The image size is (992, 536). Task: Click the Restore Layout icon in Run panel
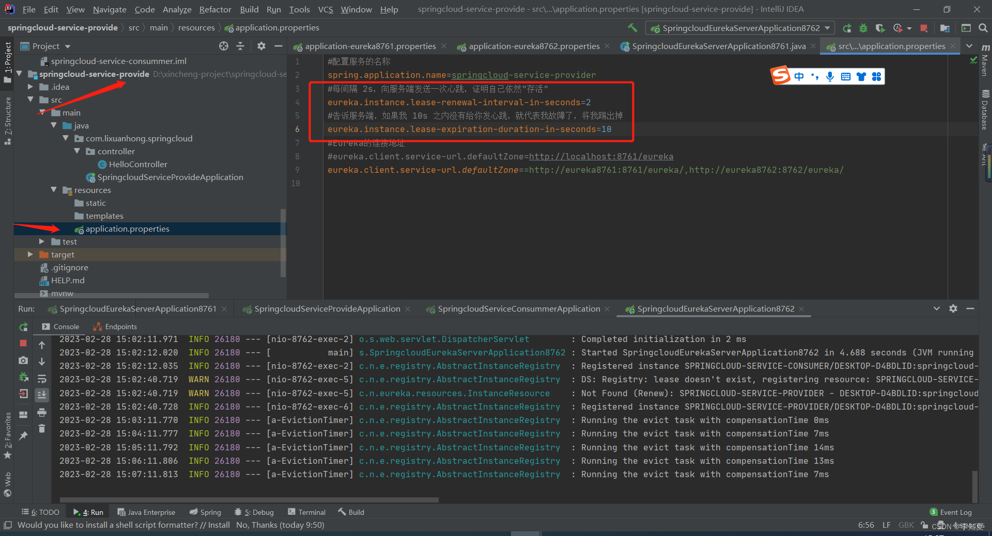pos(23,414)
